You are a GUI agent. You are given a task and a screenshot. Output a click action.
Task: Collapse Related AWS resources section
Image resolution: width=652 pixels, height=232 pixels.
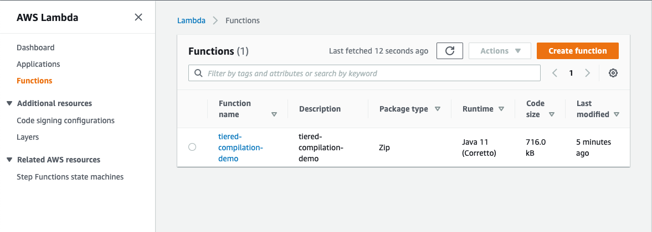click(x=9, y=160)
